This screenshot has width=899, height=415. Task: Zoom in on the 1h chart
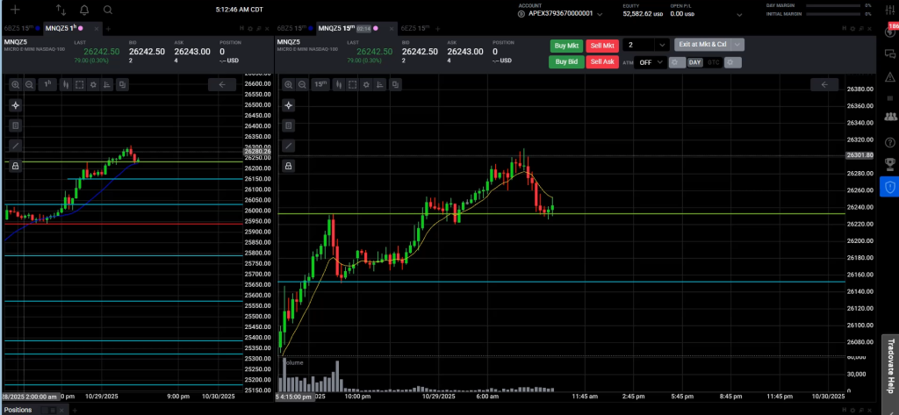pyautogui.click(x=16, y=85)
